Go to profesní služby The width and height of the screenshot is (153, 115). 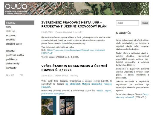[x=15, y=55]
